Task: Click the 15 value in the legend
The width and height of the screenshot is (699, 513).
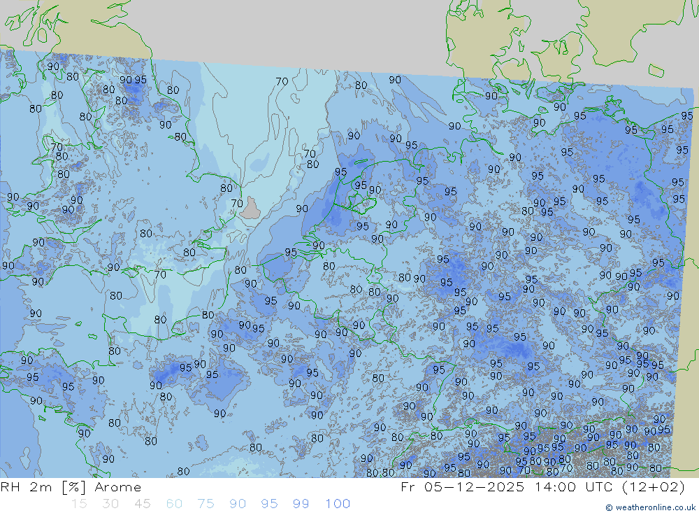Action: (x=79, y=504)
